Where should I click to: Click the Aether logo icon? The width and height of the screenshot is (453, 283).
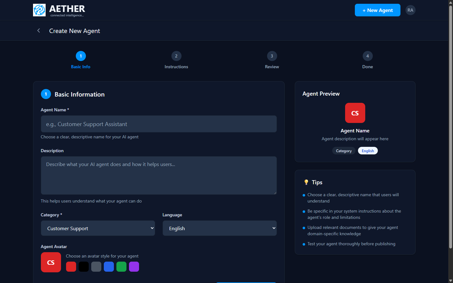(39, 10)
